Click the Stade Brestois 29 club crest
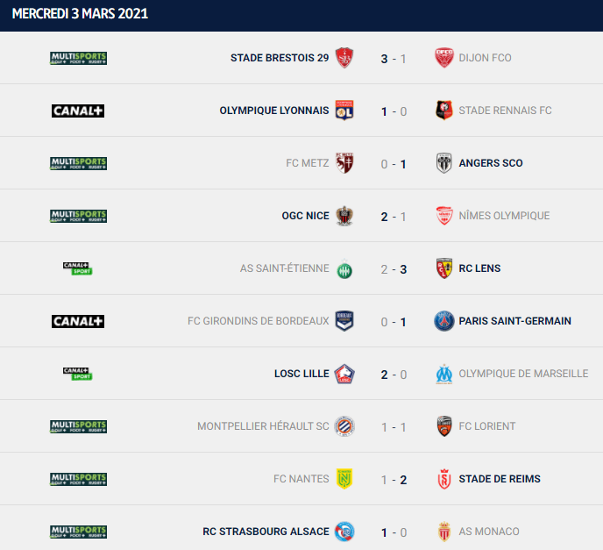The height and width of the screenshot is (550, 603). coord(344,58)
